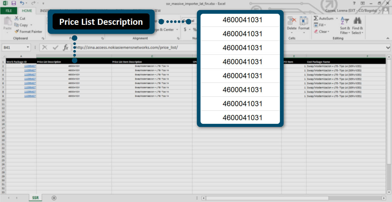Click the Undo arrow icon

point(22,3)
